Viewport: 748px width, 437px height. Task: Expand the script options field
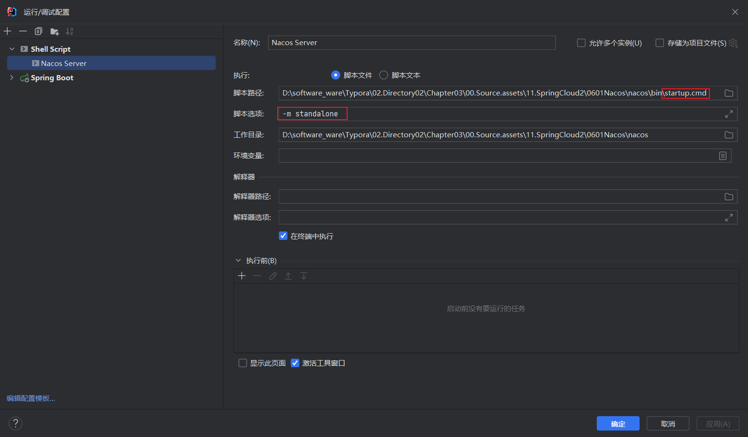(x=729, y=114)
